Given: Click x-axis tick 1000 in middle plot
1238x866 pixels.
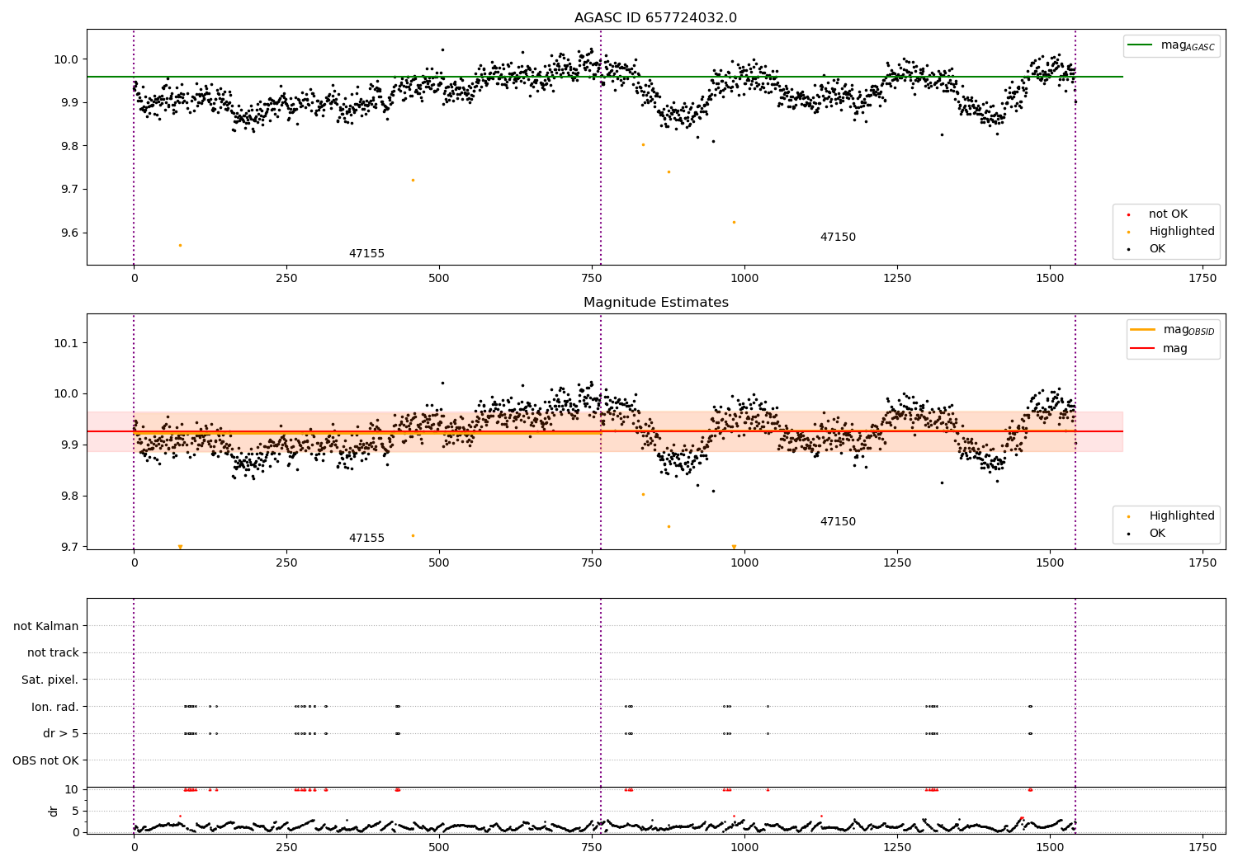Looking at the screenshot, I should coord(744,563).
